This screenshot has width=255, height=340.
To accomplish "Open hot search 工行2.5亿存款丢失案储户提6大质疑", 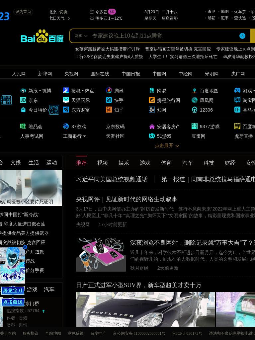I will [109, 56].
